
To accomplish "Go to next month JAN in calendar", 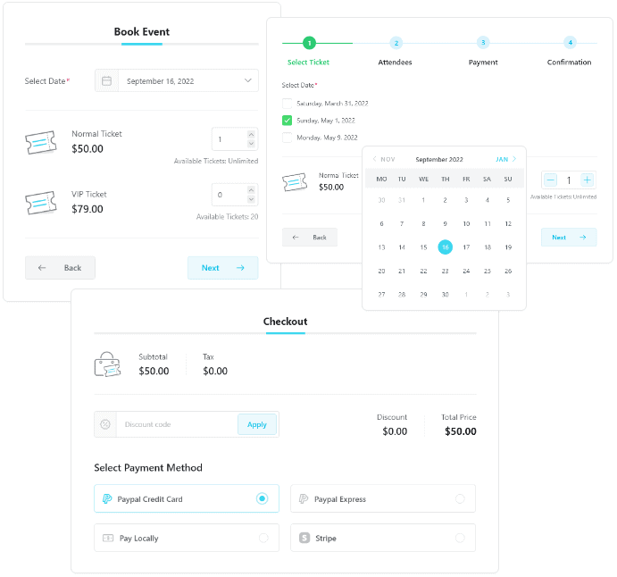I will (506, 159).
